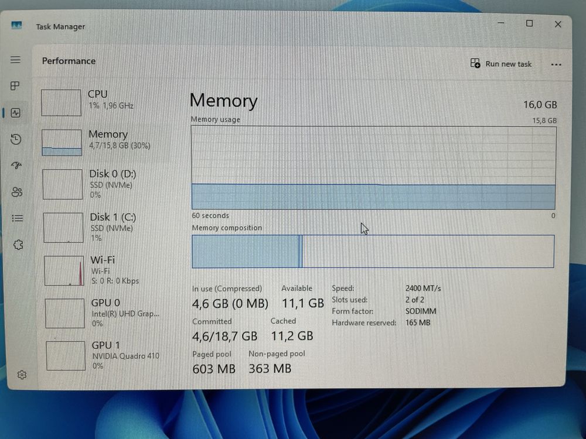Click the '363 MB' non-paged pool value

coord(270,368)
